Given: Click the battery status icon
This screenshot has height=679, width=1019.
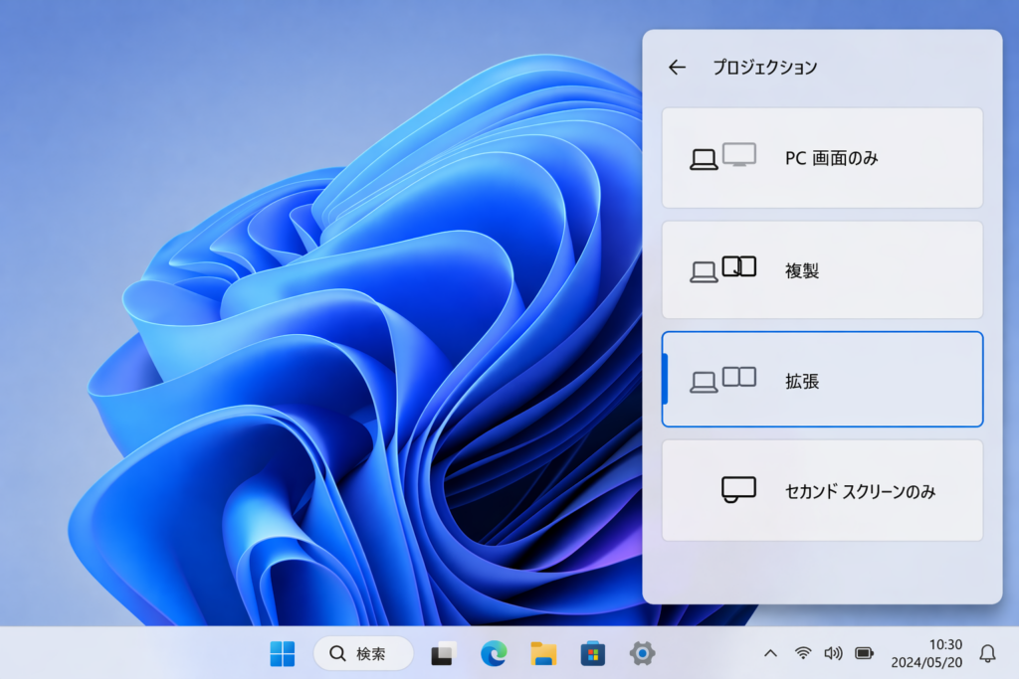Looking at the screenshot, I should click(x=865, y=653).
